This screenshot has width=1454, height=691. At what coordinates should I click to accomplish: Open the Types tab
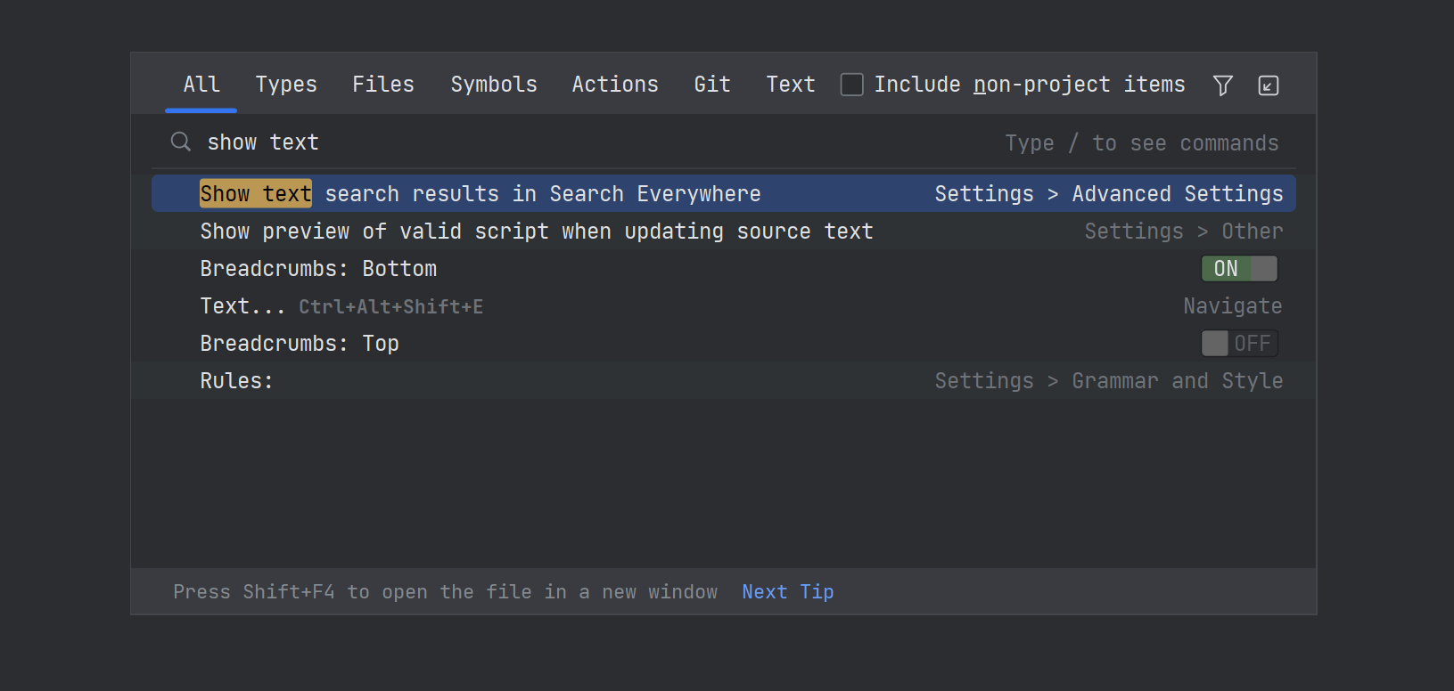[x=285, y=85]
